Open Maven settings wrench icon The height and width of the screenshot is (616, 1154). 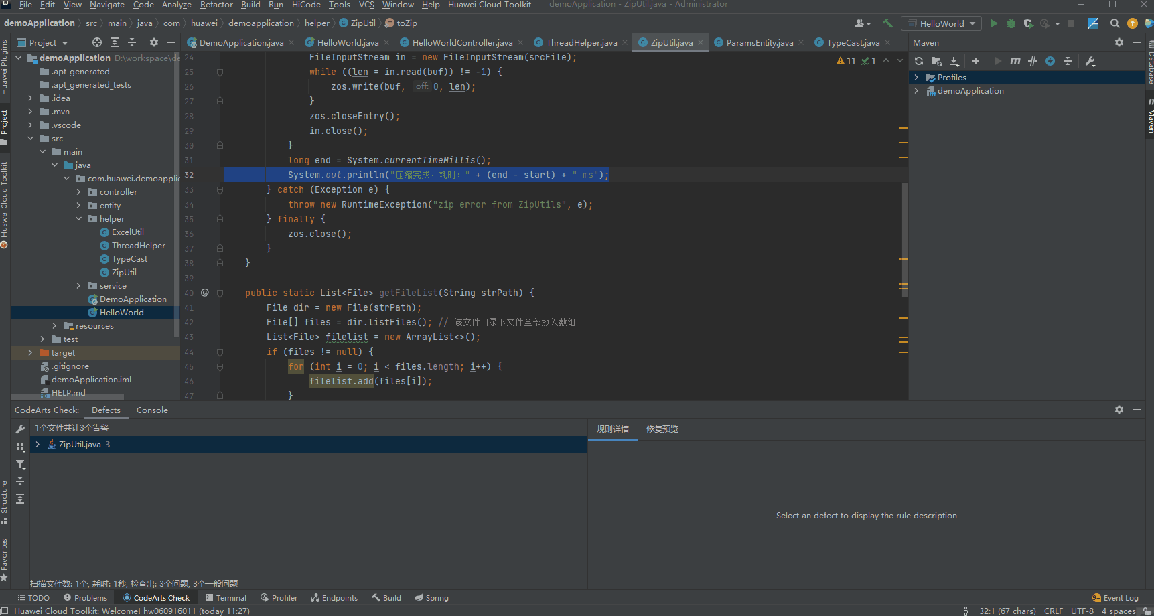(1090, 61)
